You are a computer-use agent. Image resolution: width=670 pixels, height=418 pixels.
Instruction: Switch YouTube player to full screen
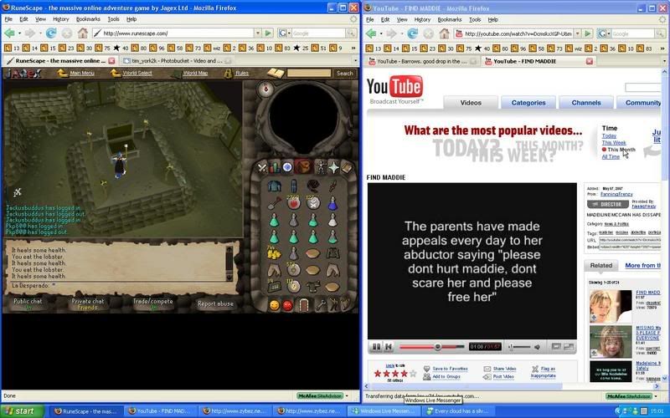(569, 347)
